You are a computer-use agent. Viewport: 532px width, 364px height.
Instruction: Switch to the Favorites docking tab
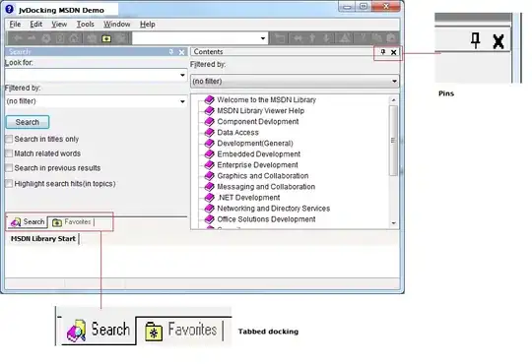point(72,222)
